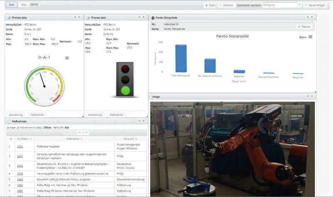The width and height of the screenshot is (333, 197).
Task: Close the Maßnahmen widget
Action: 143,121
